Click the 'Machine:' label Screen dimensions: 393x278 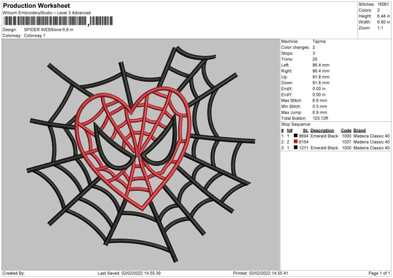click(290, 41)
